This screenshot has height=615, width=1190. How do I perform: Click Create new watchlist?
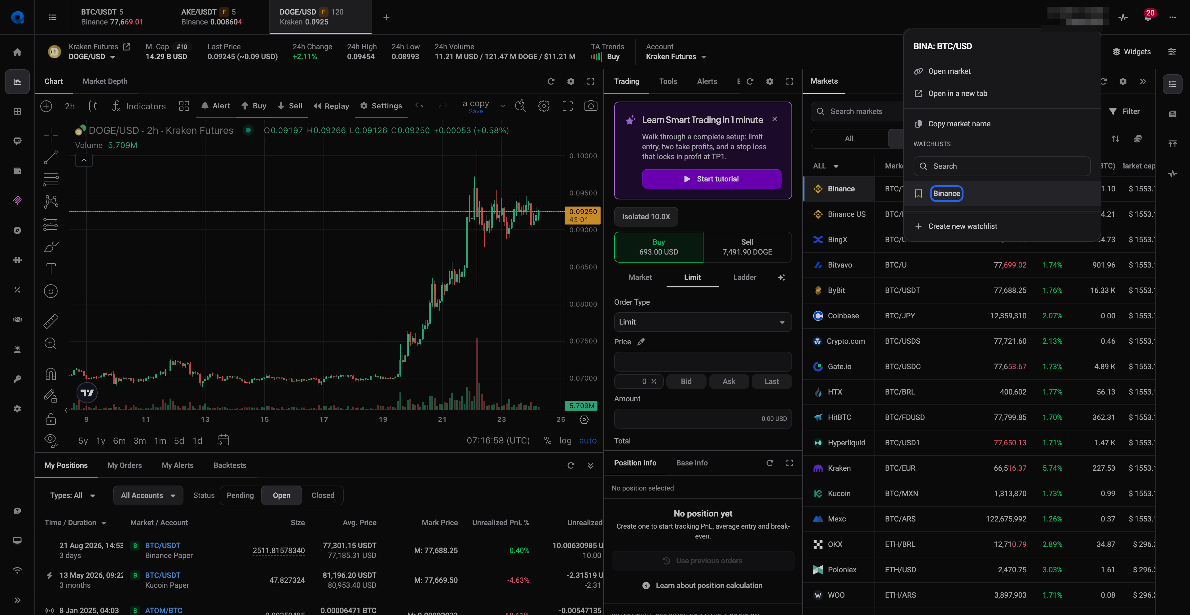point(962,226)
